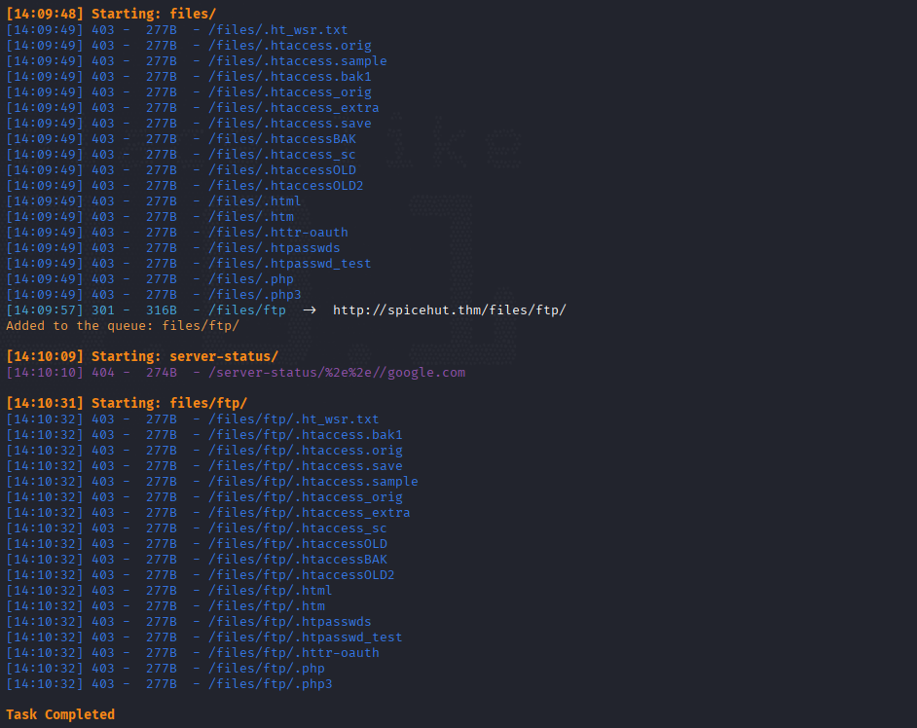Select the "/files/ftp/.html" path
This screenshot has height=728, width=917.
tap(271, 591)
